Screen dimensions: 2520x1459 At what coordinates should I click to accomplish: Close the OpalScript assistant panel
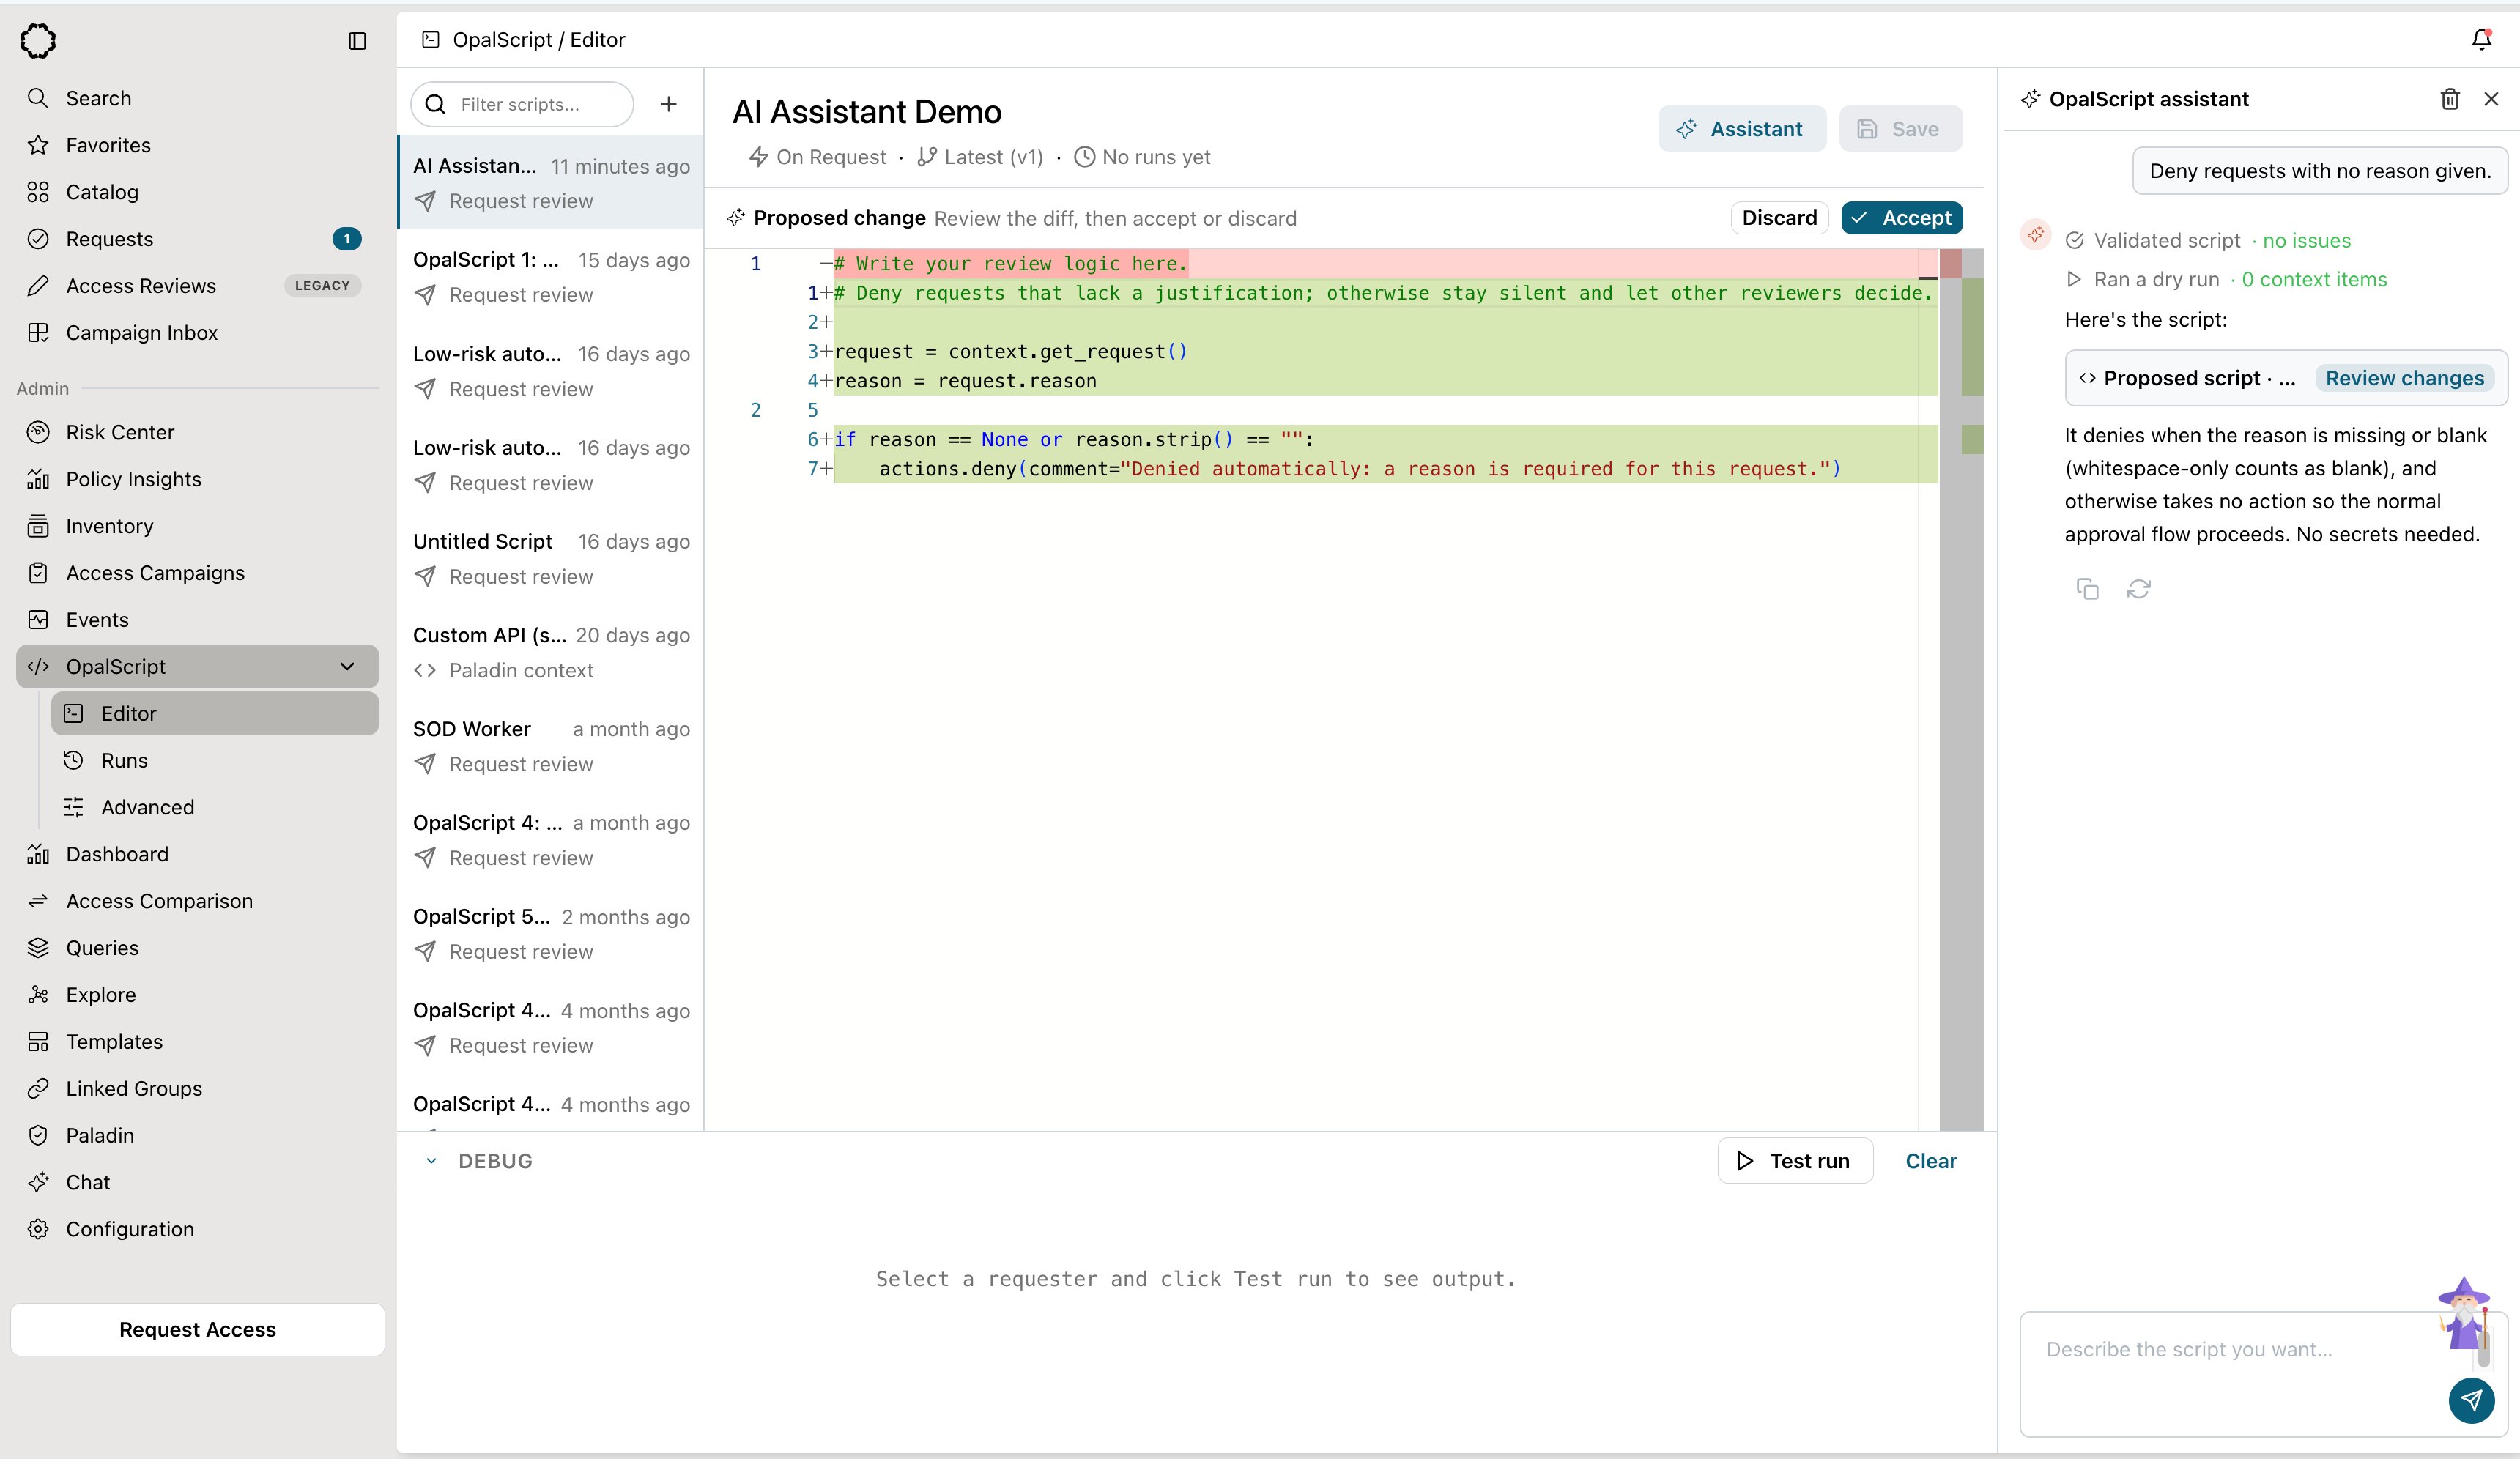(x=2491, y=99)
